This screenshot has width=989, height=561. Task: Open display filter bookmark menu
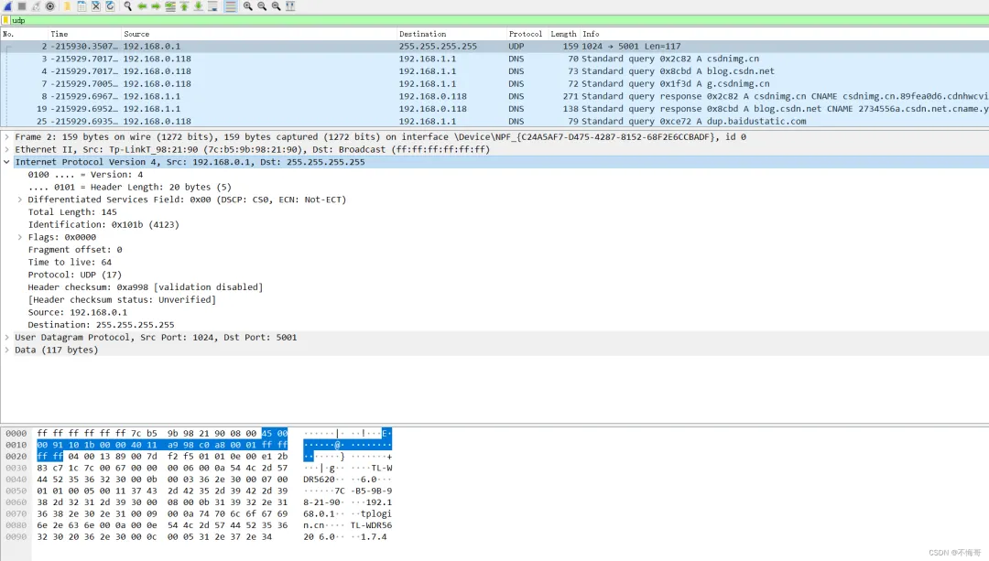[5, 20]
